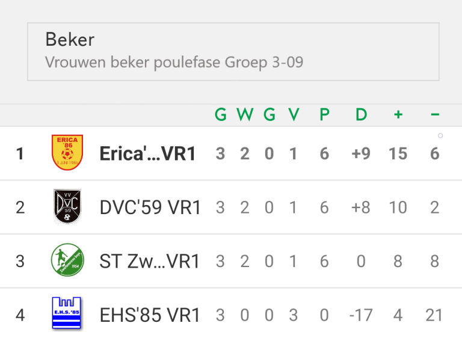Click the first G played column header
The image size is (462, 341).
(221, 114)
